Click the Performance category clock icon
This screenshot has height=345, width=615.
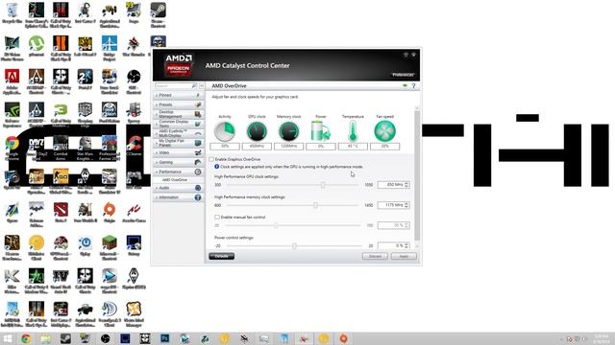198,172
